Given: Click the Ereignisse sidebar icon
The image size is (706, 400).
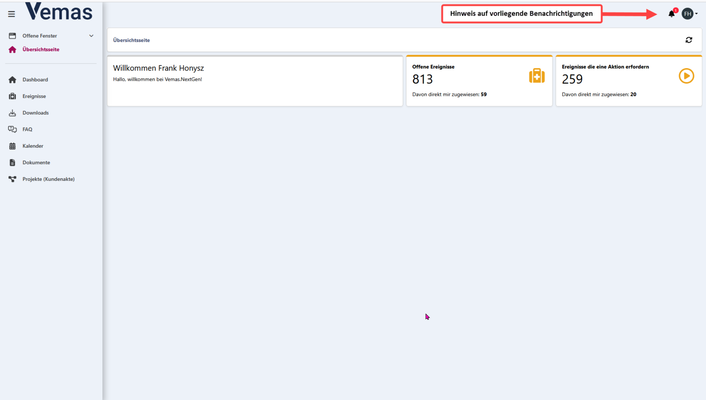Looking at the screenshot, I should click(x=12, y=96).
